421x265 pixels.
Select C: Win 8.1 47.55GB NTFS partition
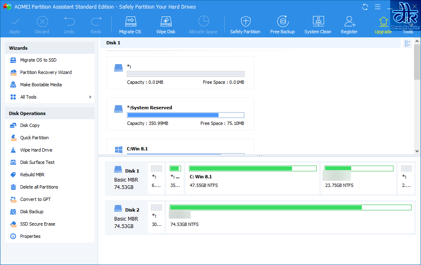click(x=253, y=178)
